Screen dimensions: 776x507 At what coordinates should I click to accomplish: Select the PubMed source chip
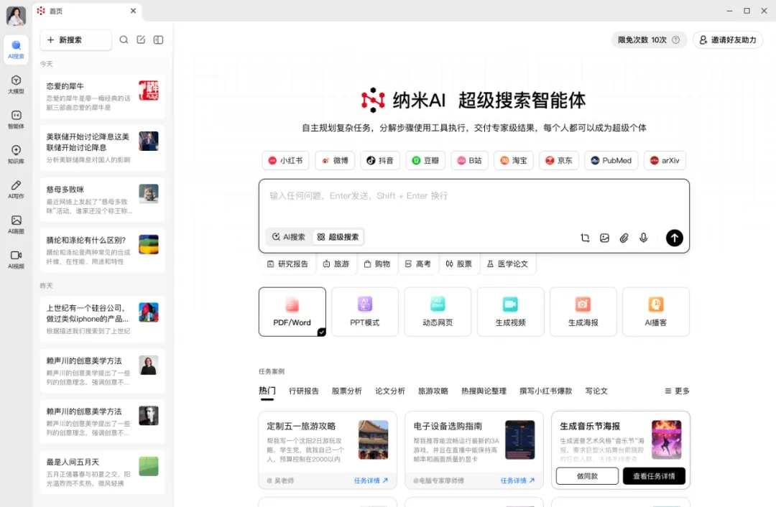pyautogui.click(x=611, y=160)
